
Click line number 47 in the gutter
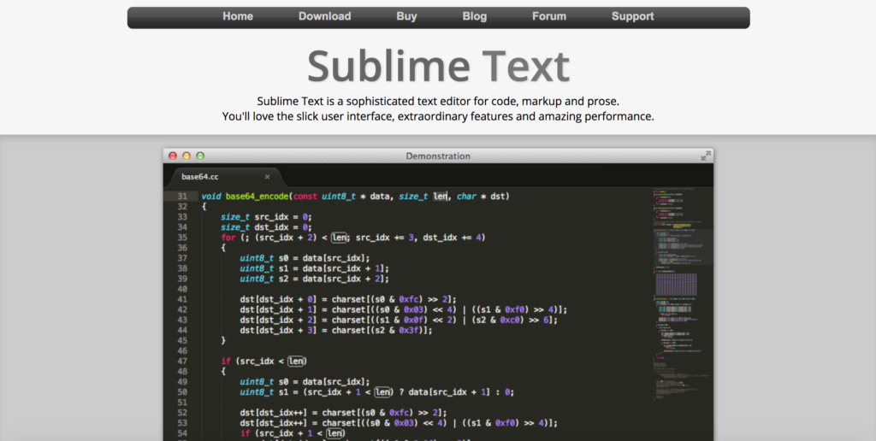coord(181,362)
